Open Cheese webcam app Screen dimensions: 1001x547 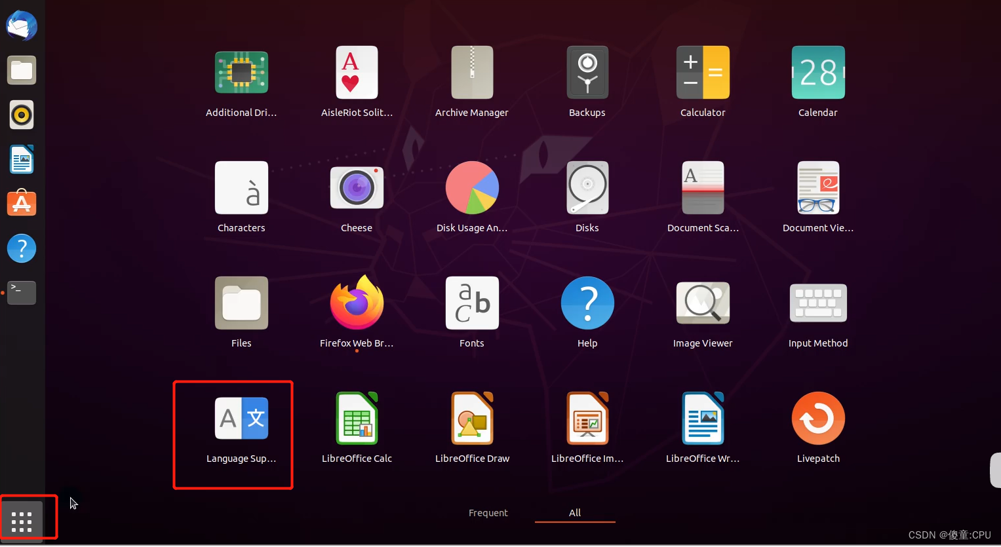tap(357, 187)
